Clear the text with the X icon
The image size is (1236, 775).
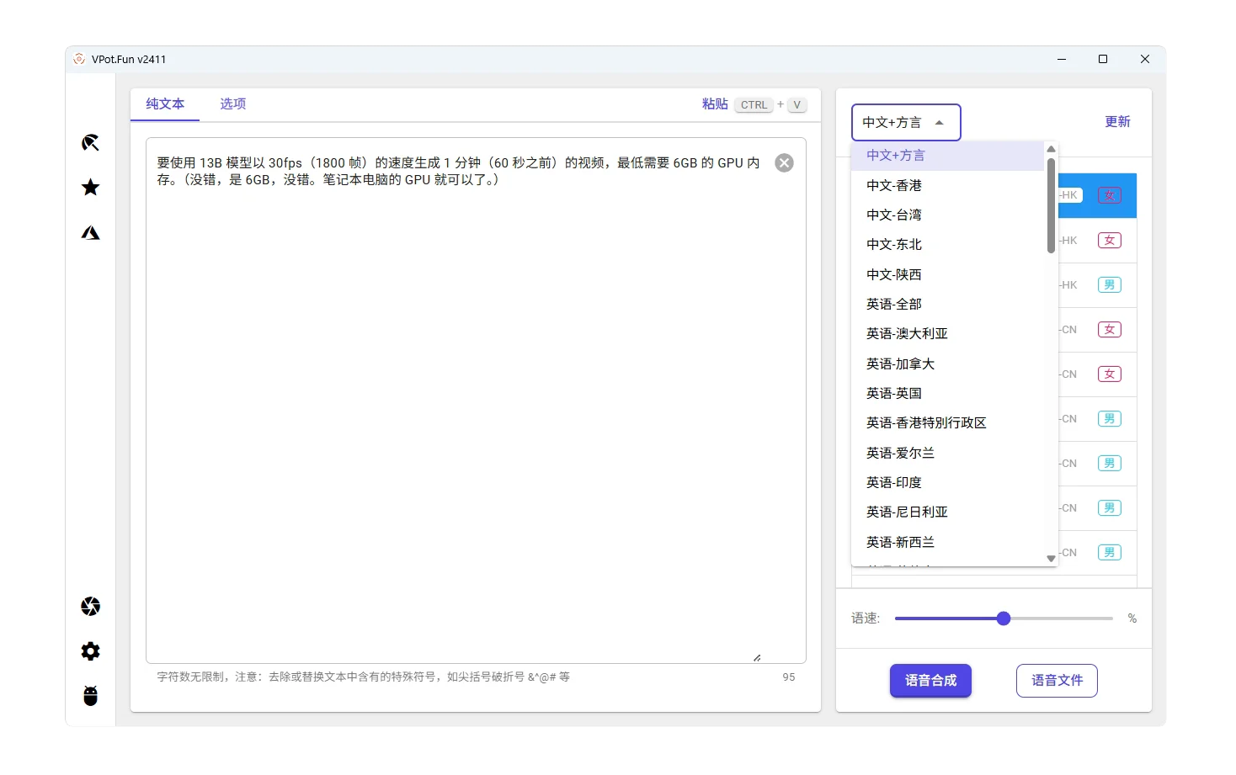[x=784, y=163]
